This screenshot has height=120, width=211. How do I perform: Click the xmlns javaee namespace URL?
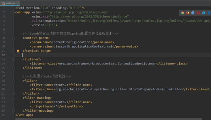(76, 12)
